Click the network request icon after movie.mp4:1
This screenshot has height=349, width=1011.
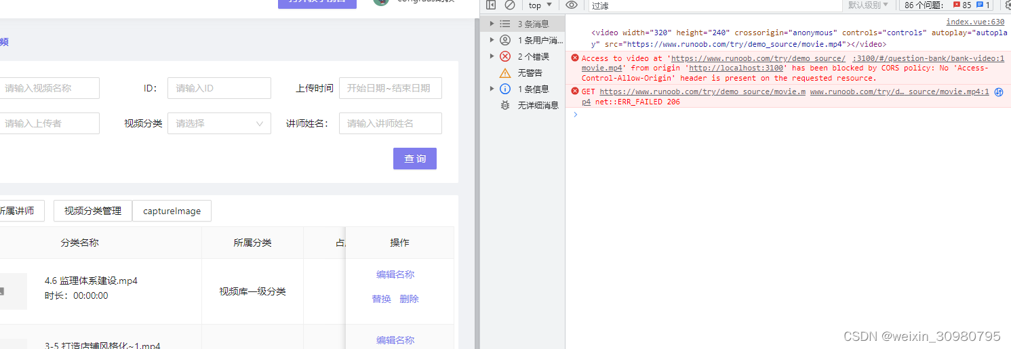998,92
